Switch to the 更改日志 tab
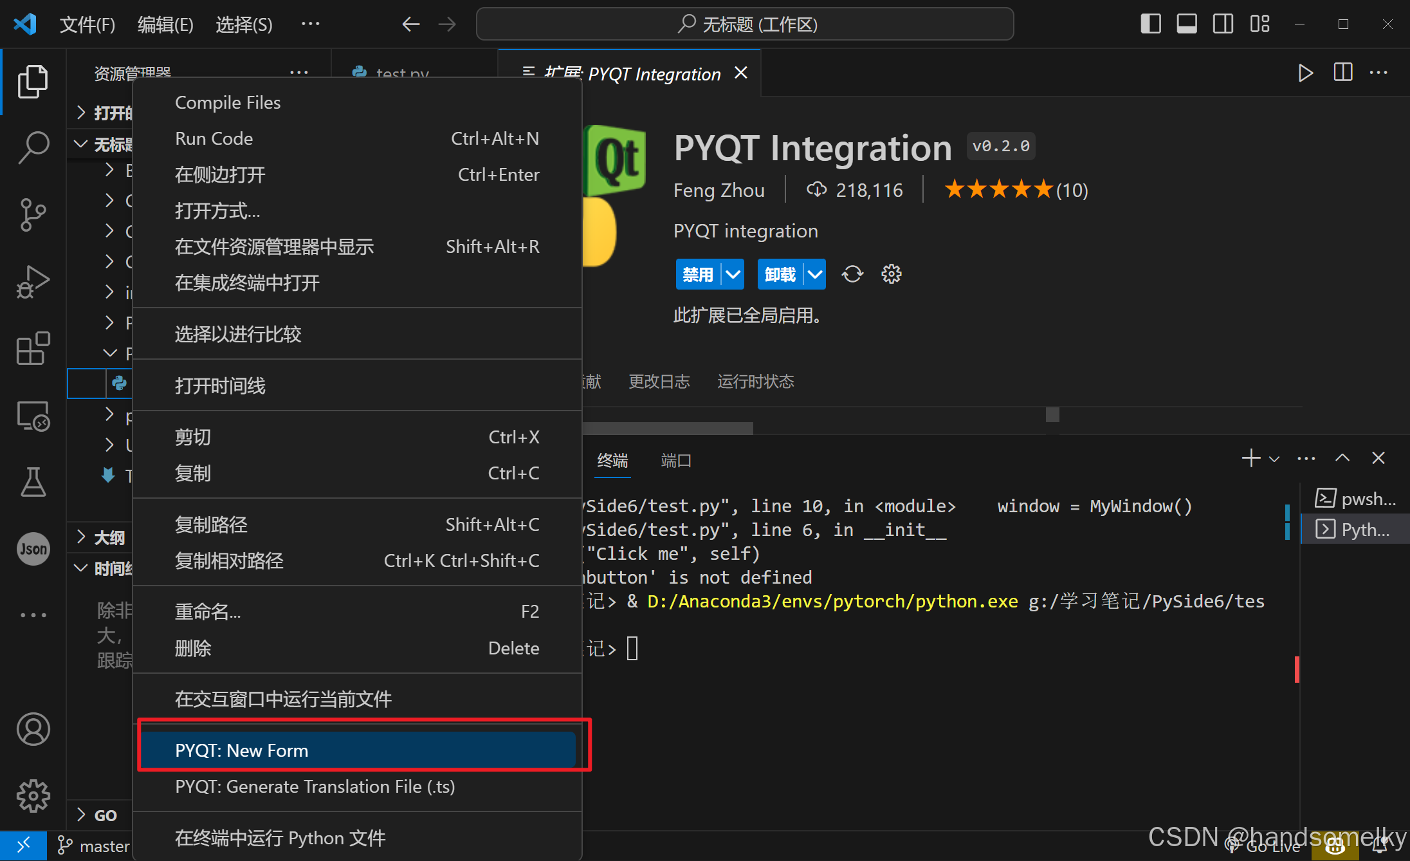The height and width of the screenshot is (861, 1410). (659, 382)
